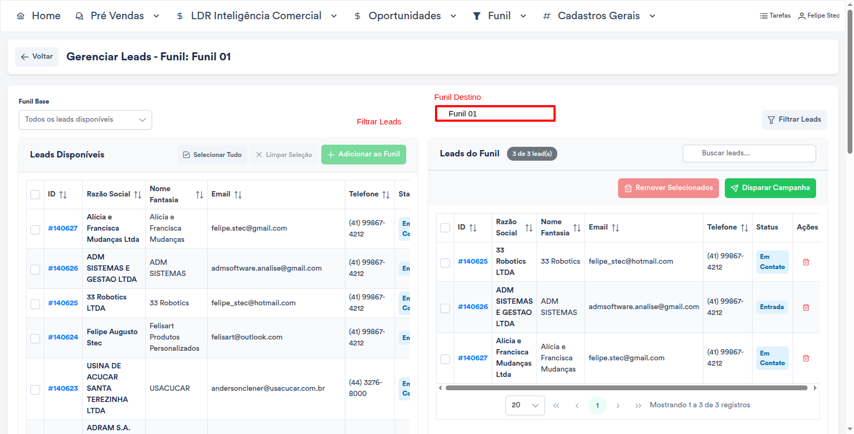Check available lead #140623 USINA DE ACUCAR
The image size is (854, 434).
(35, 390)
